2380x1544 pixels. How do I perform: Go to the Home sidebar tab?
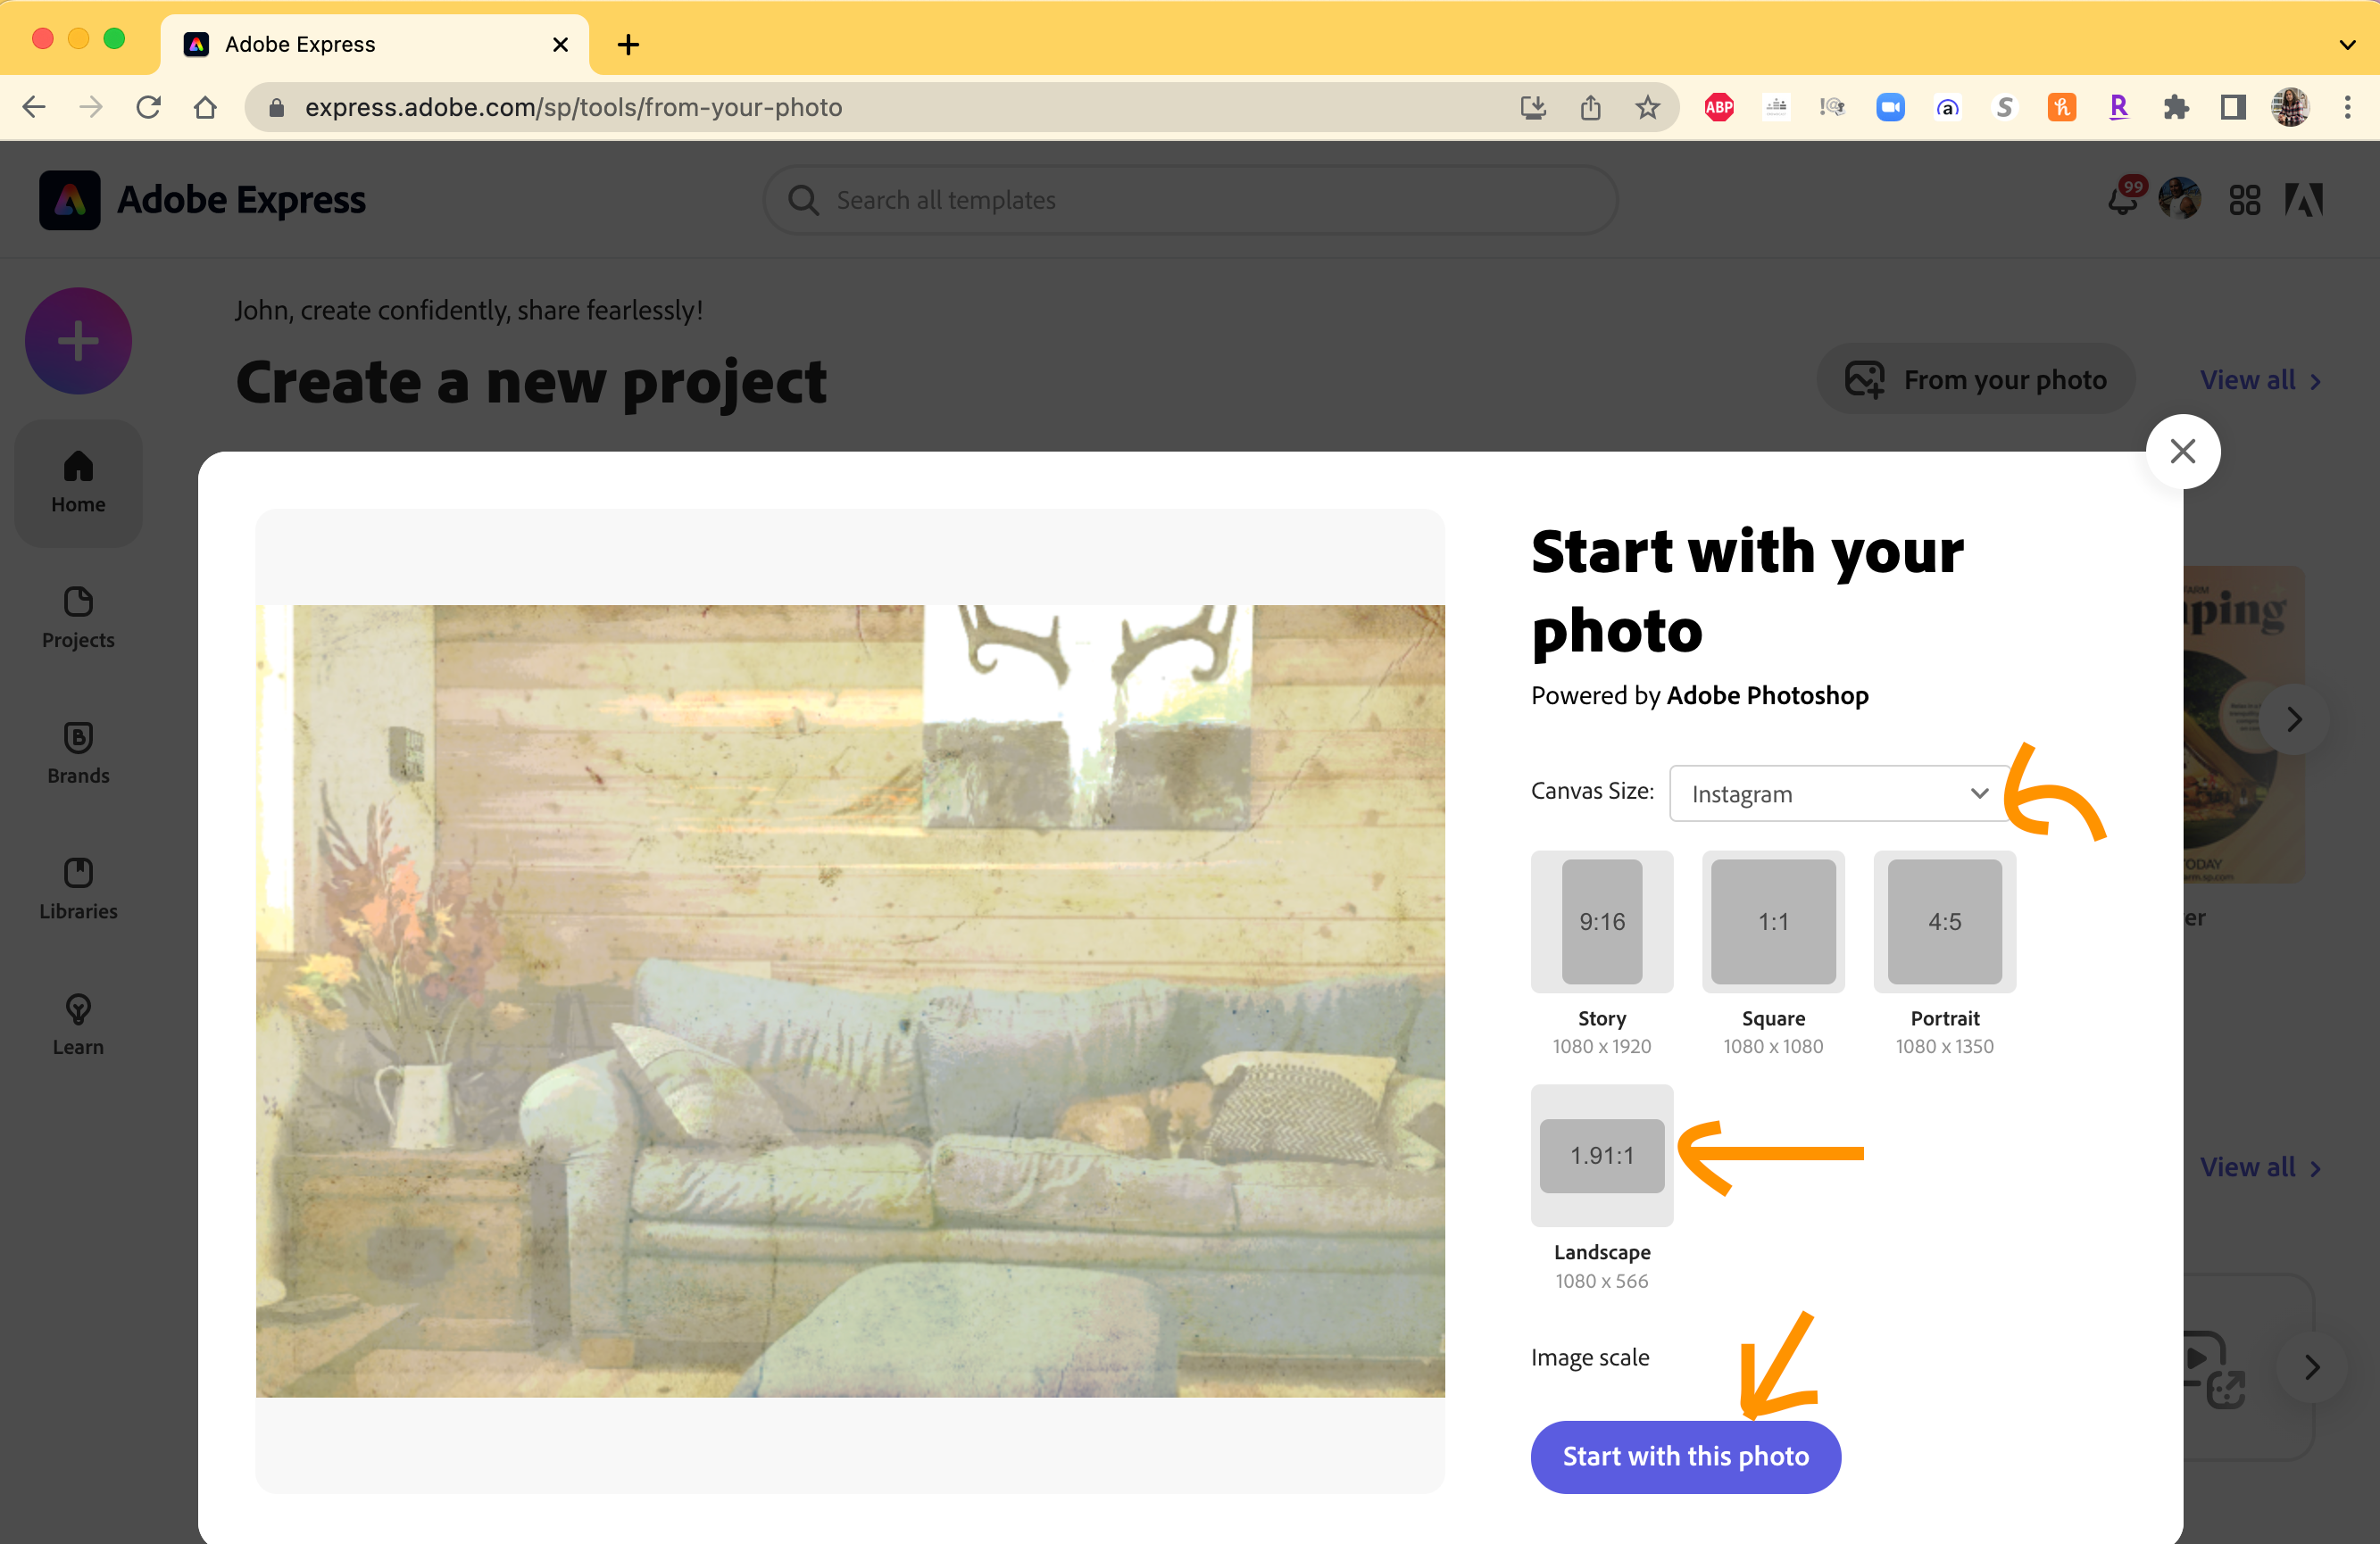point(78,483)
